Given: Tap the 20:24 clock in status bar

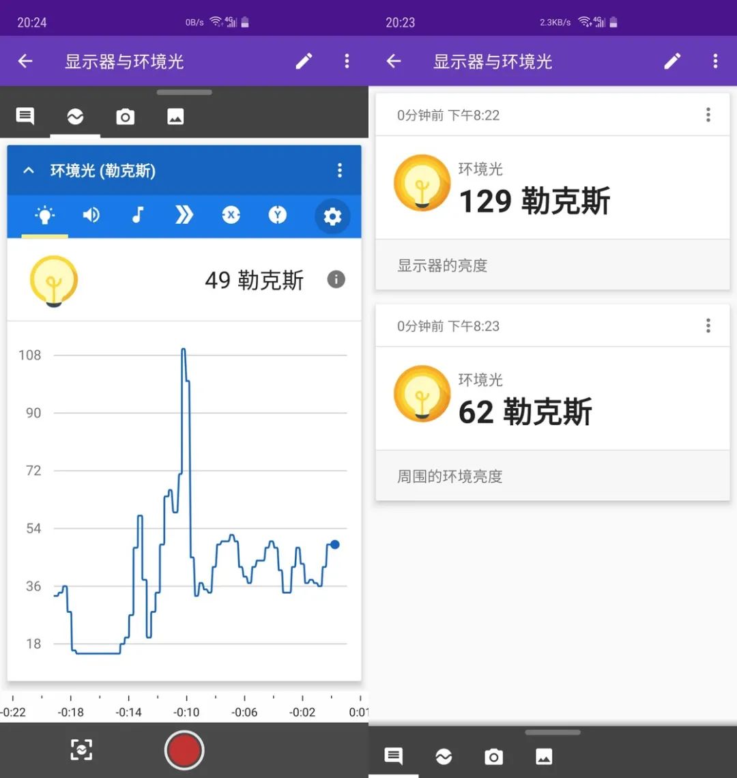Looking at the screenshot, I should (32, 23).
